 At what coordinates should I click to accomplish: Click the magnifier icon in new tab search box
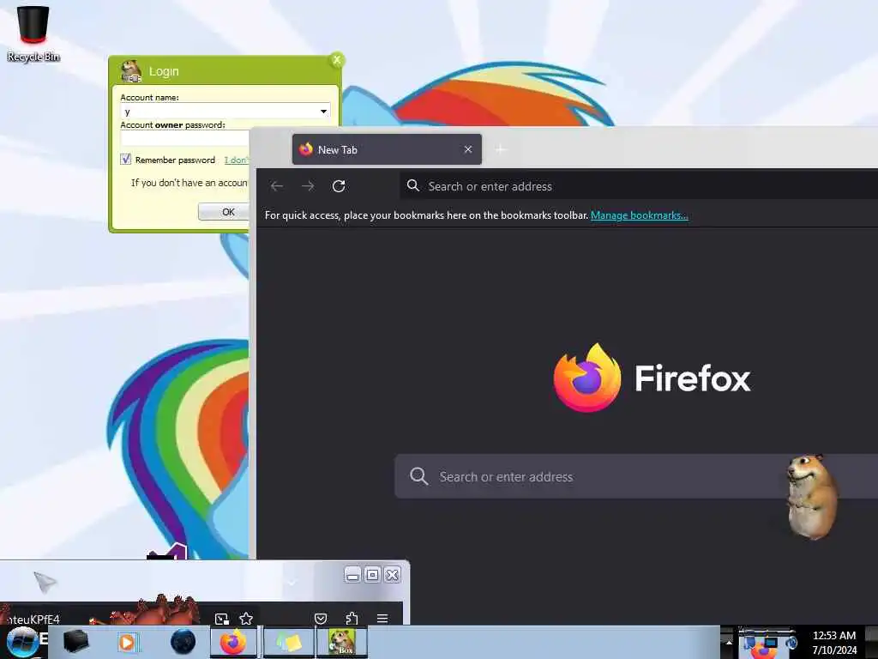tap(418, 476)
